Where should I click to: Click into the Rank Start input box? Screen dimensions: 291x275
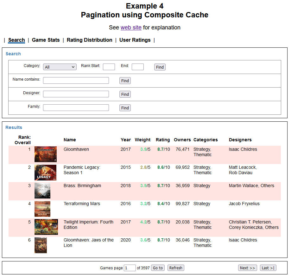[x=109, y=67]
